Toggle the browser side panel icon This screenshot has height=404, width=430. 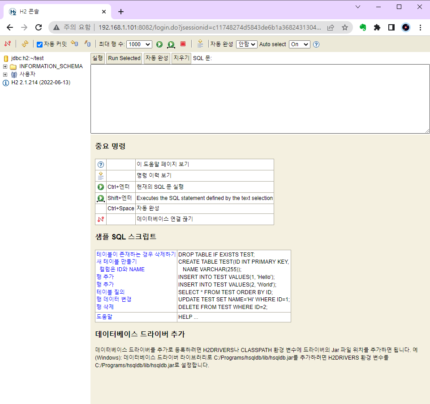point(391,27)
